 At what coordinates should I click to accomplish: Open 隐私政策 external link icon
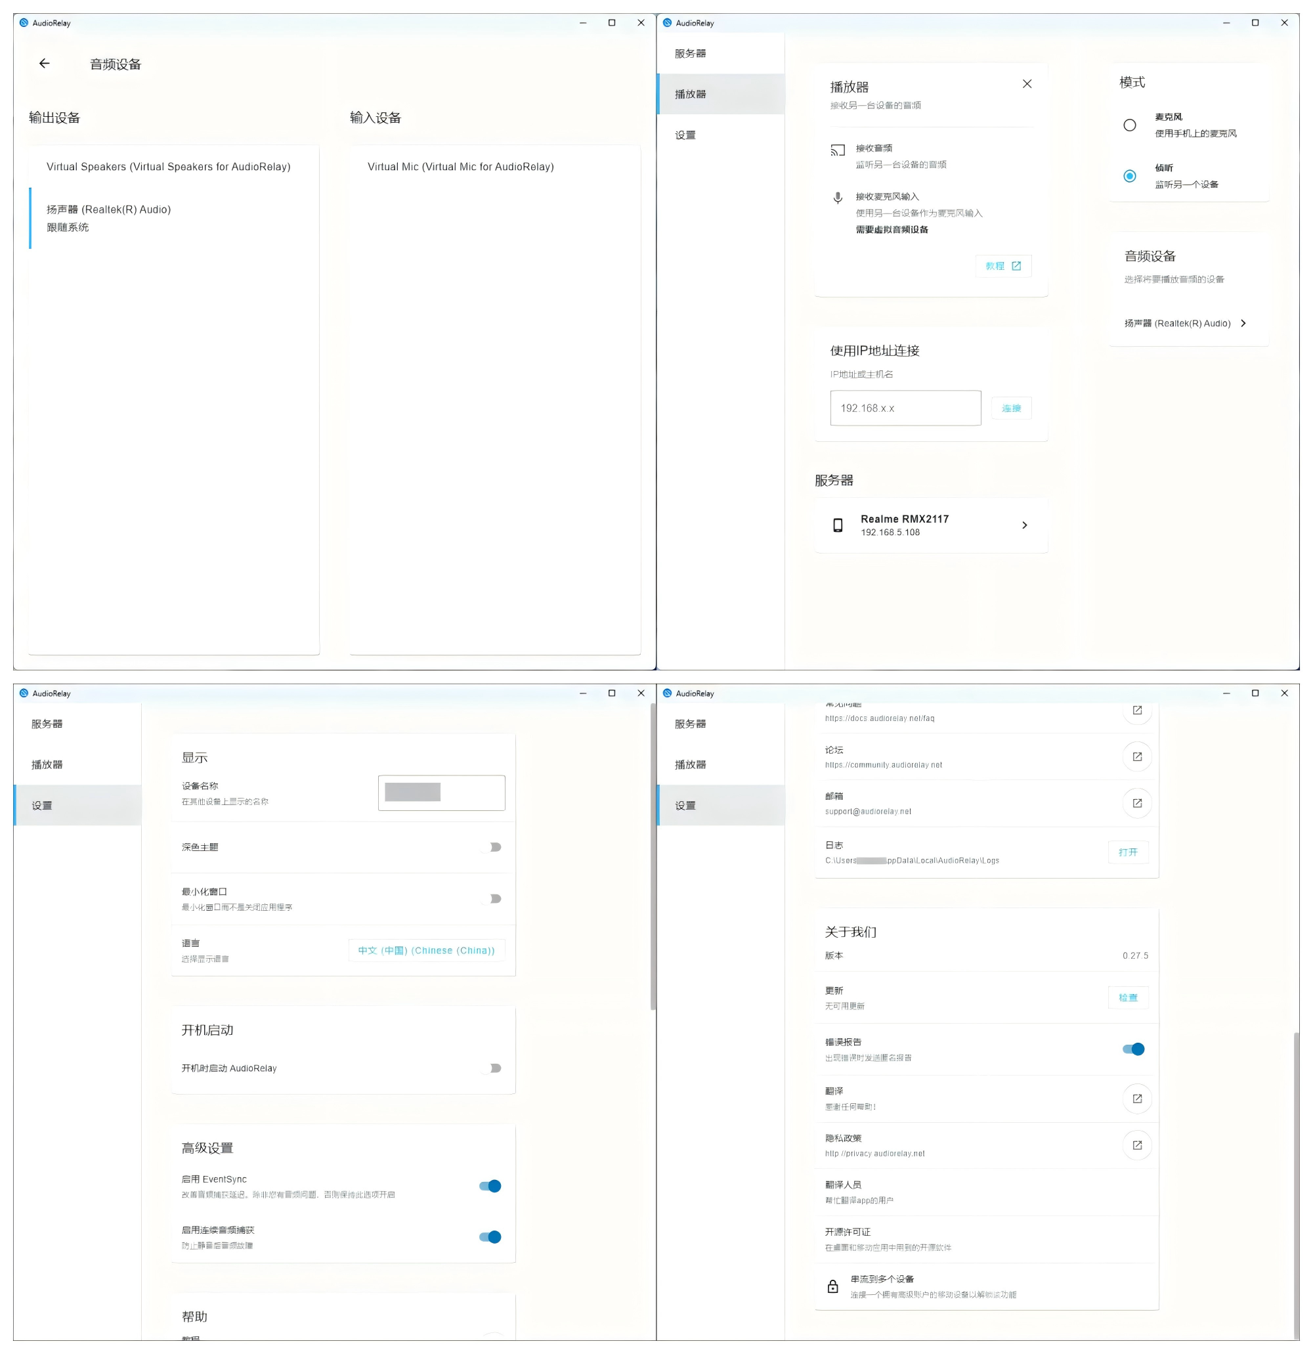pyautogui.click(x=1136, y=1145)
